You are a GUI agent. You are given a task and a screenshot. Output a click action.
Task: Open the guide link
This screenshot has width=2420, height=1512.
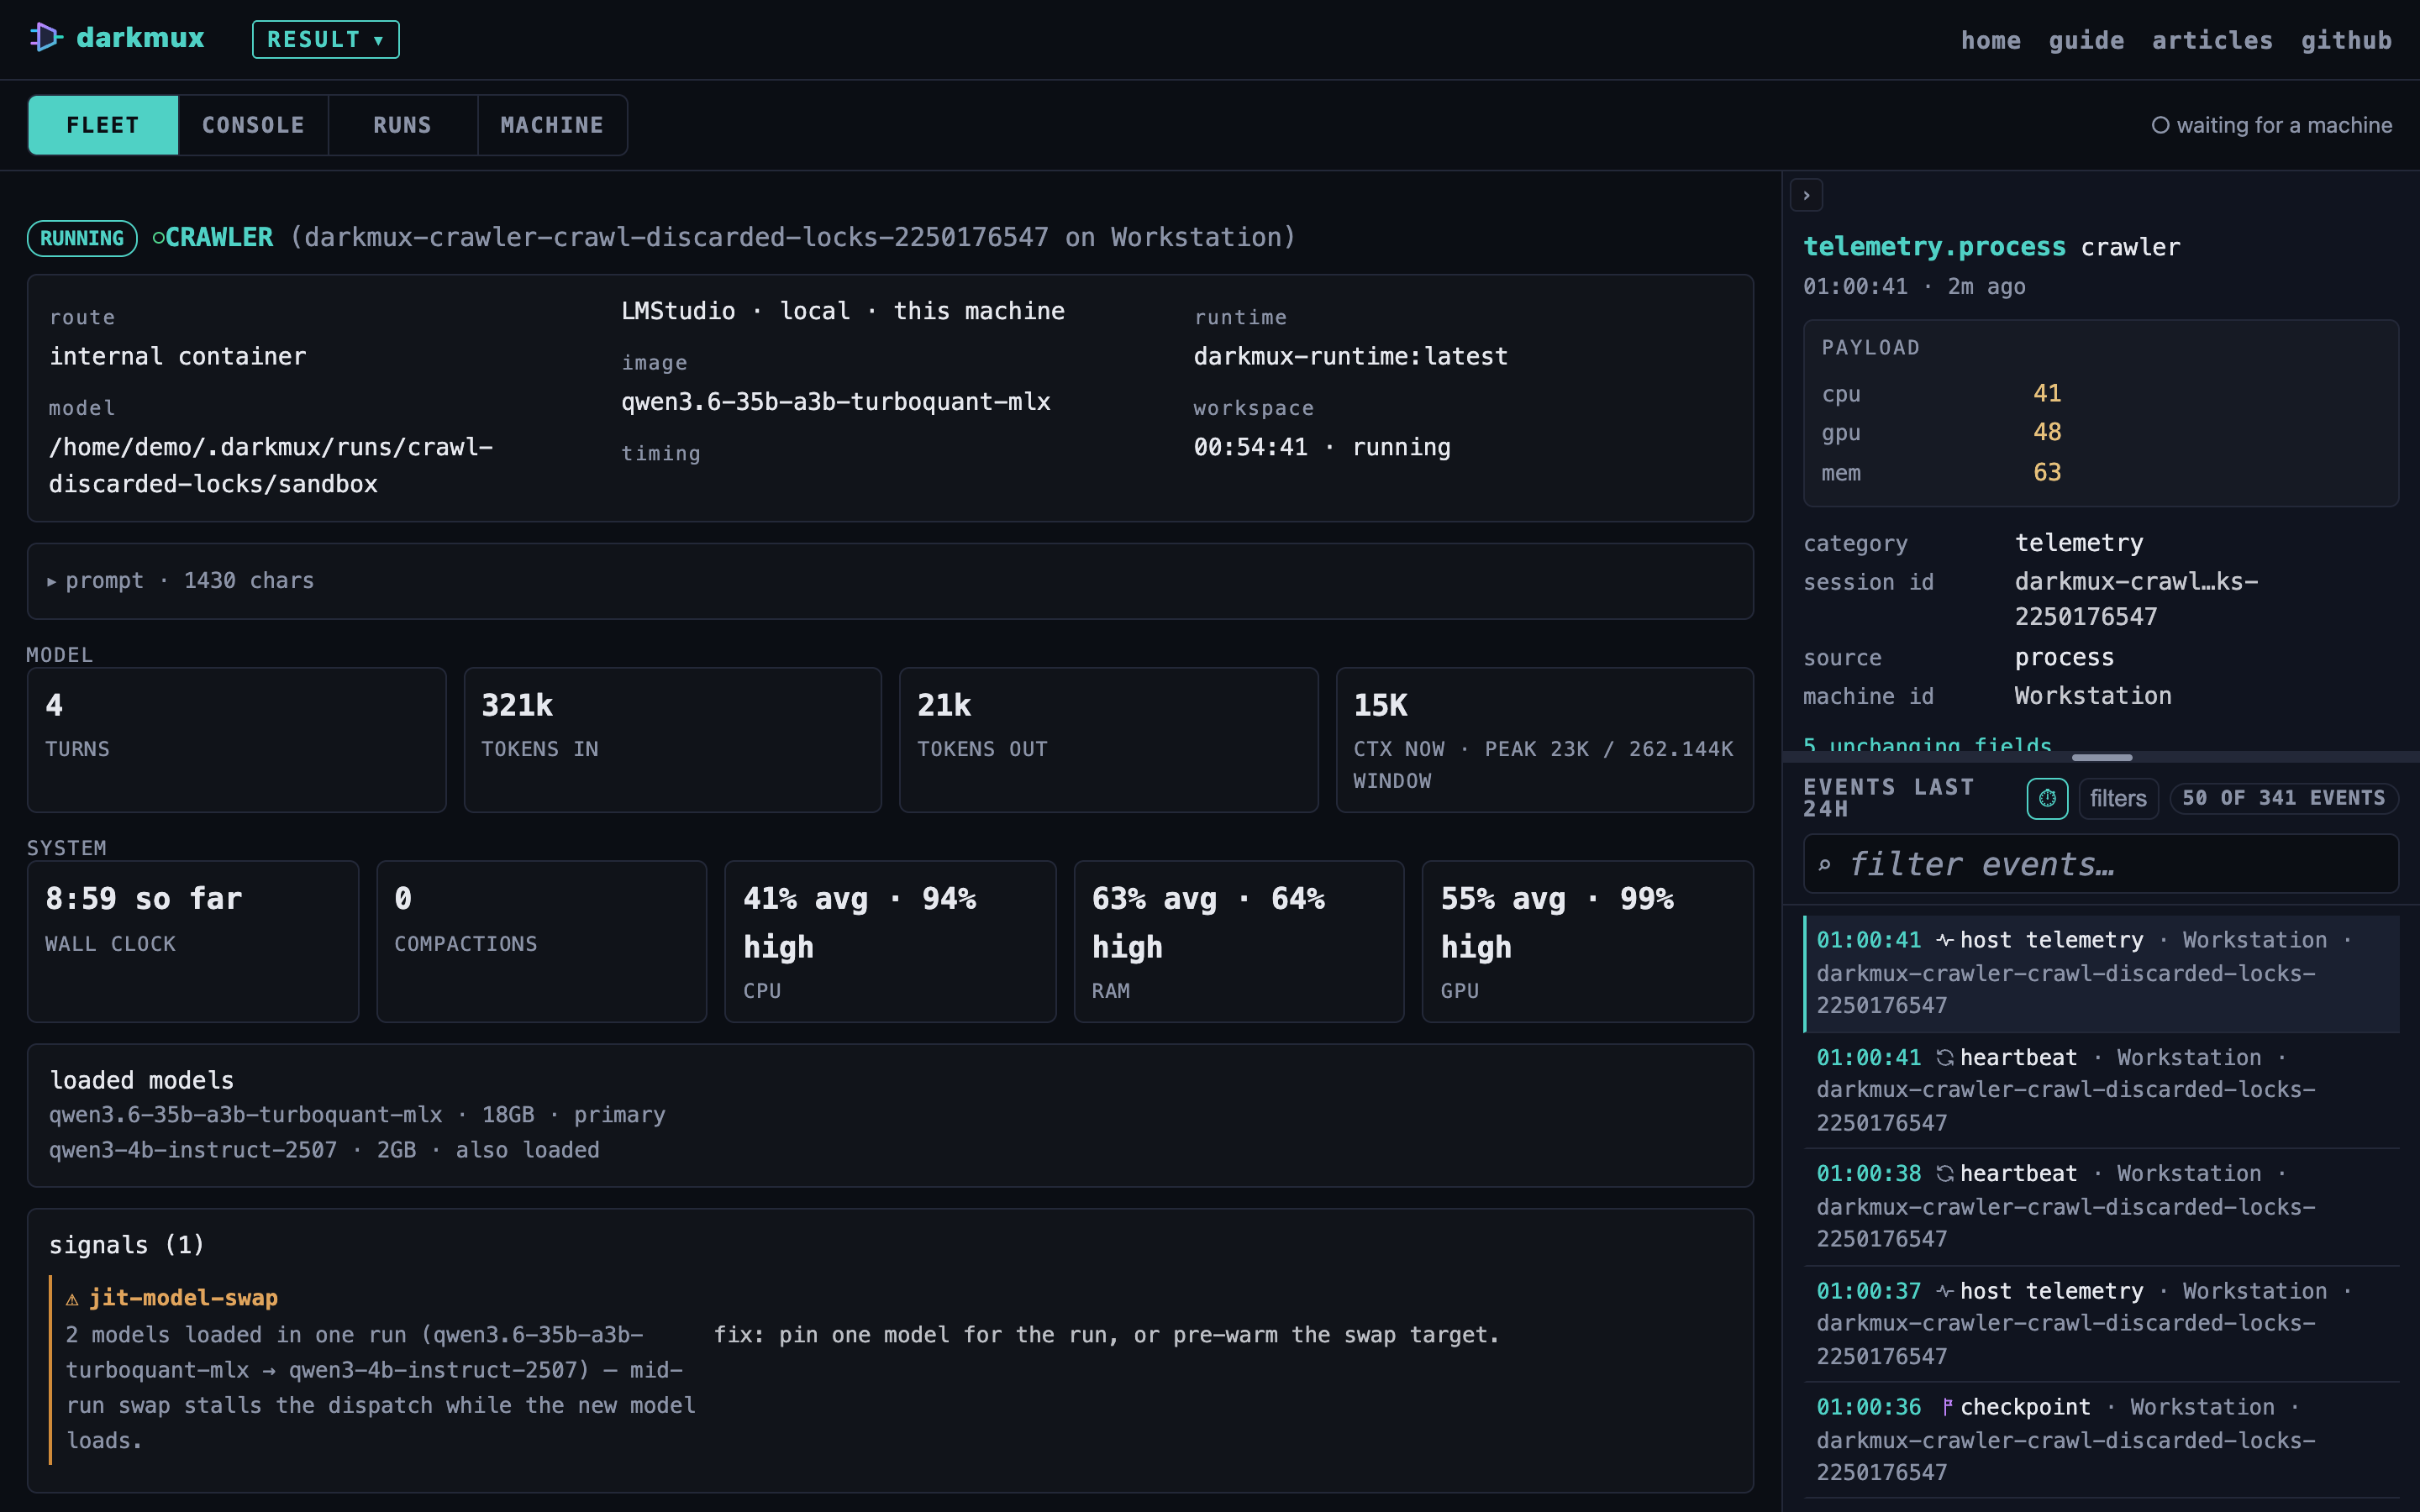tap(2086, 40)
